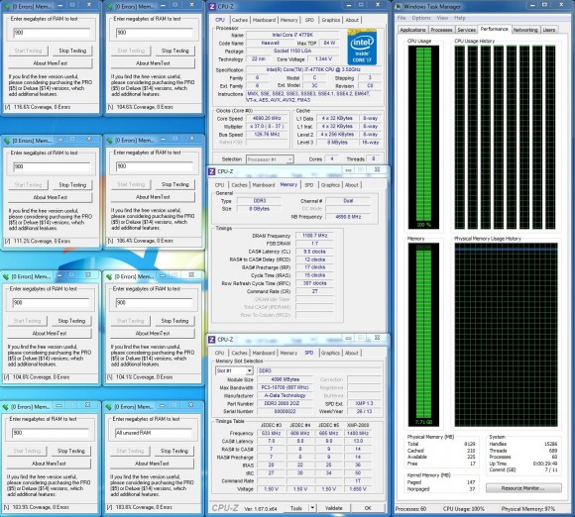The height and width of the screenshot is (517, 575).
Task: Click Stop Testing in All unused RAM MemTest
Action: (174, 451)
